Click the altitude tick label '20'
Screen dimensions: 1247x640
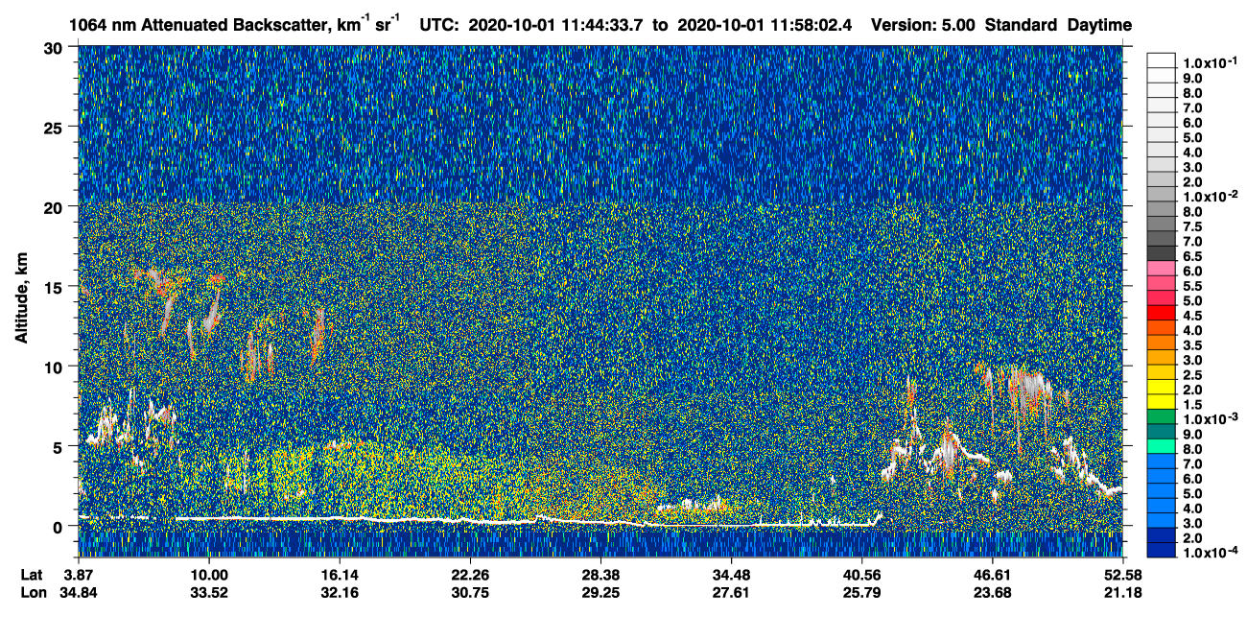click(56, 206)
